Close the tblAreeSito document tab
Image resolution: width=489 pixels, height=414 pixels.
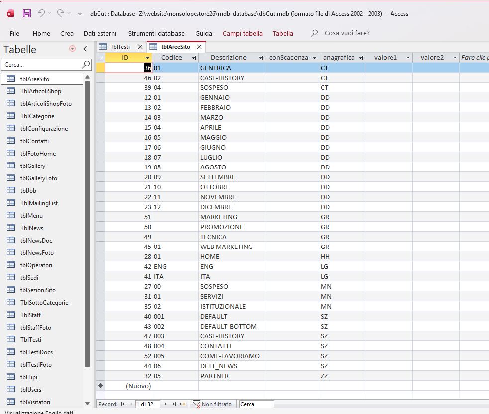click(x=199, y=47)
